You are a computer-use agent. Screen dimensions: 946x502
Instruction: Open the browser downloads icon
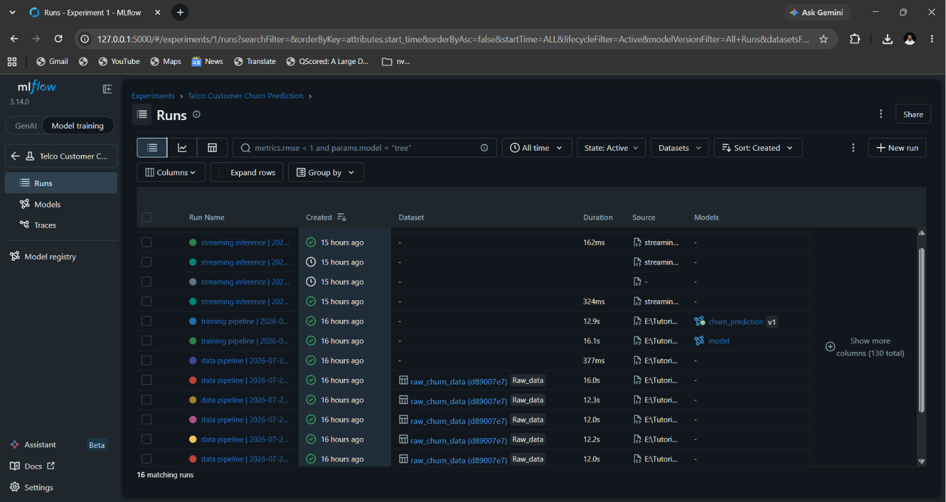[887, 39]
